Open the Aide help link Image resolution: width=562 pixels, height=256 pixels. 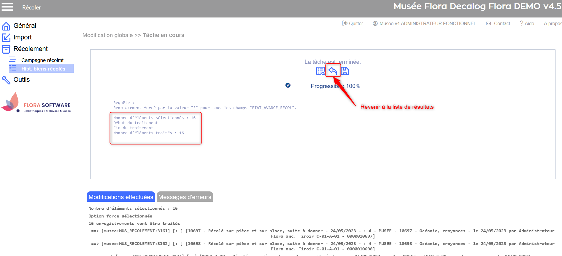tap(527, 23)
